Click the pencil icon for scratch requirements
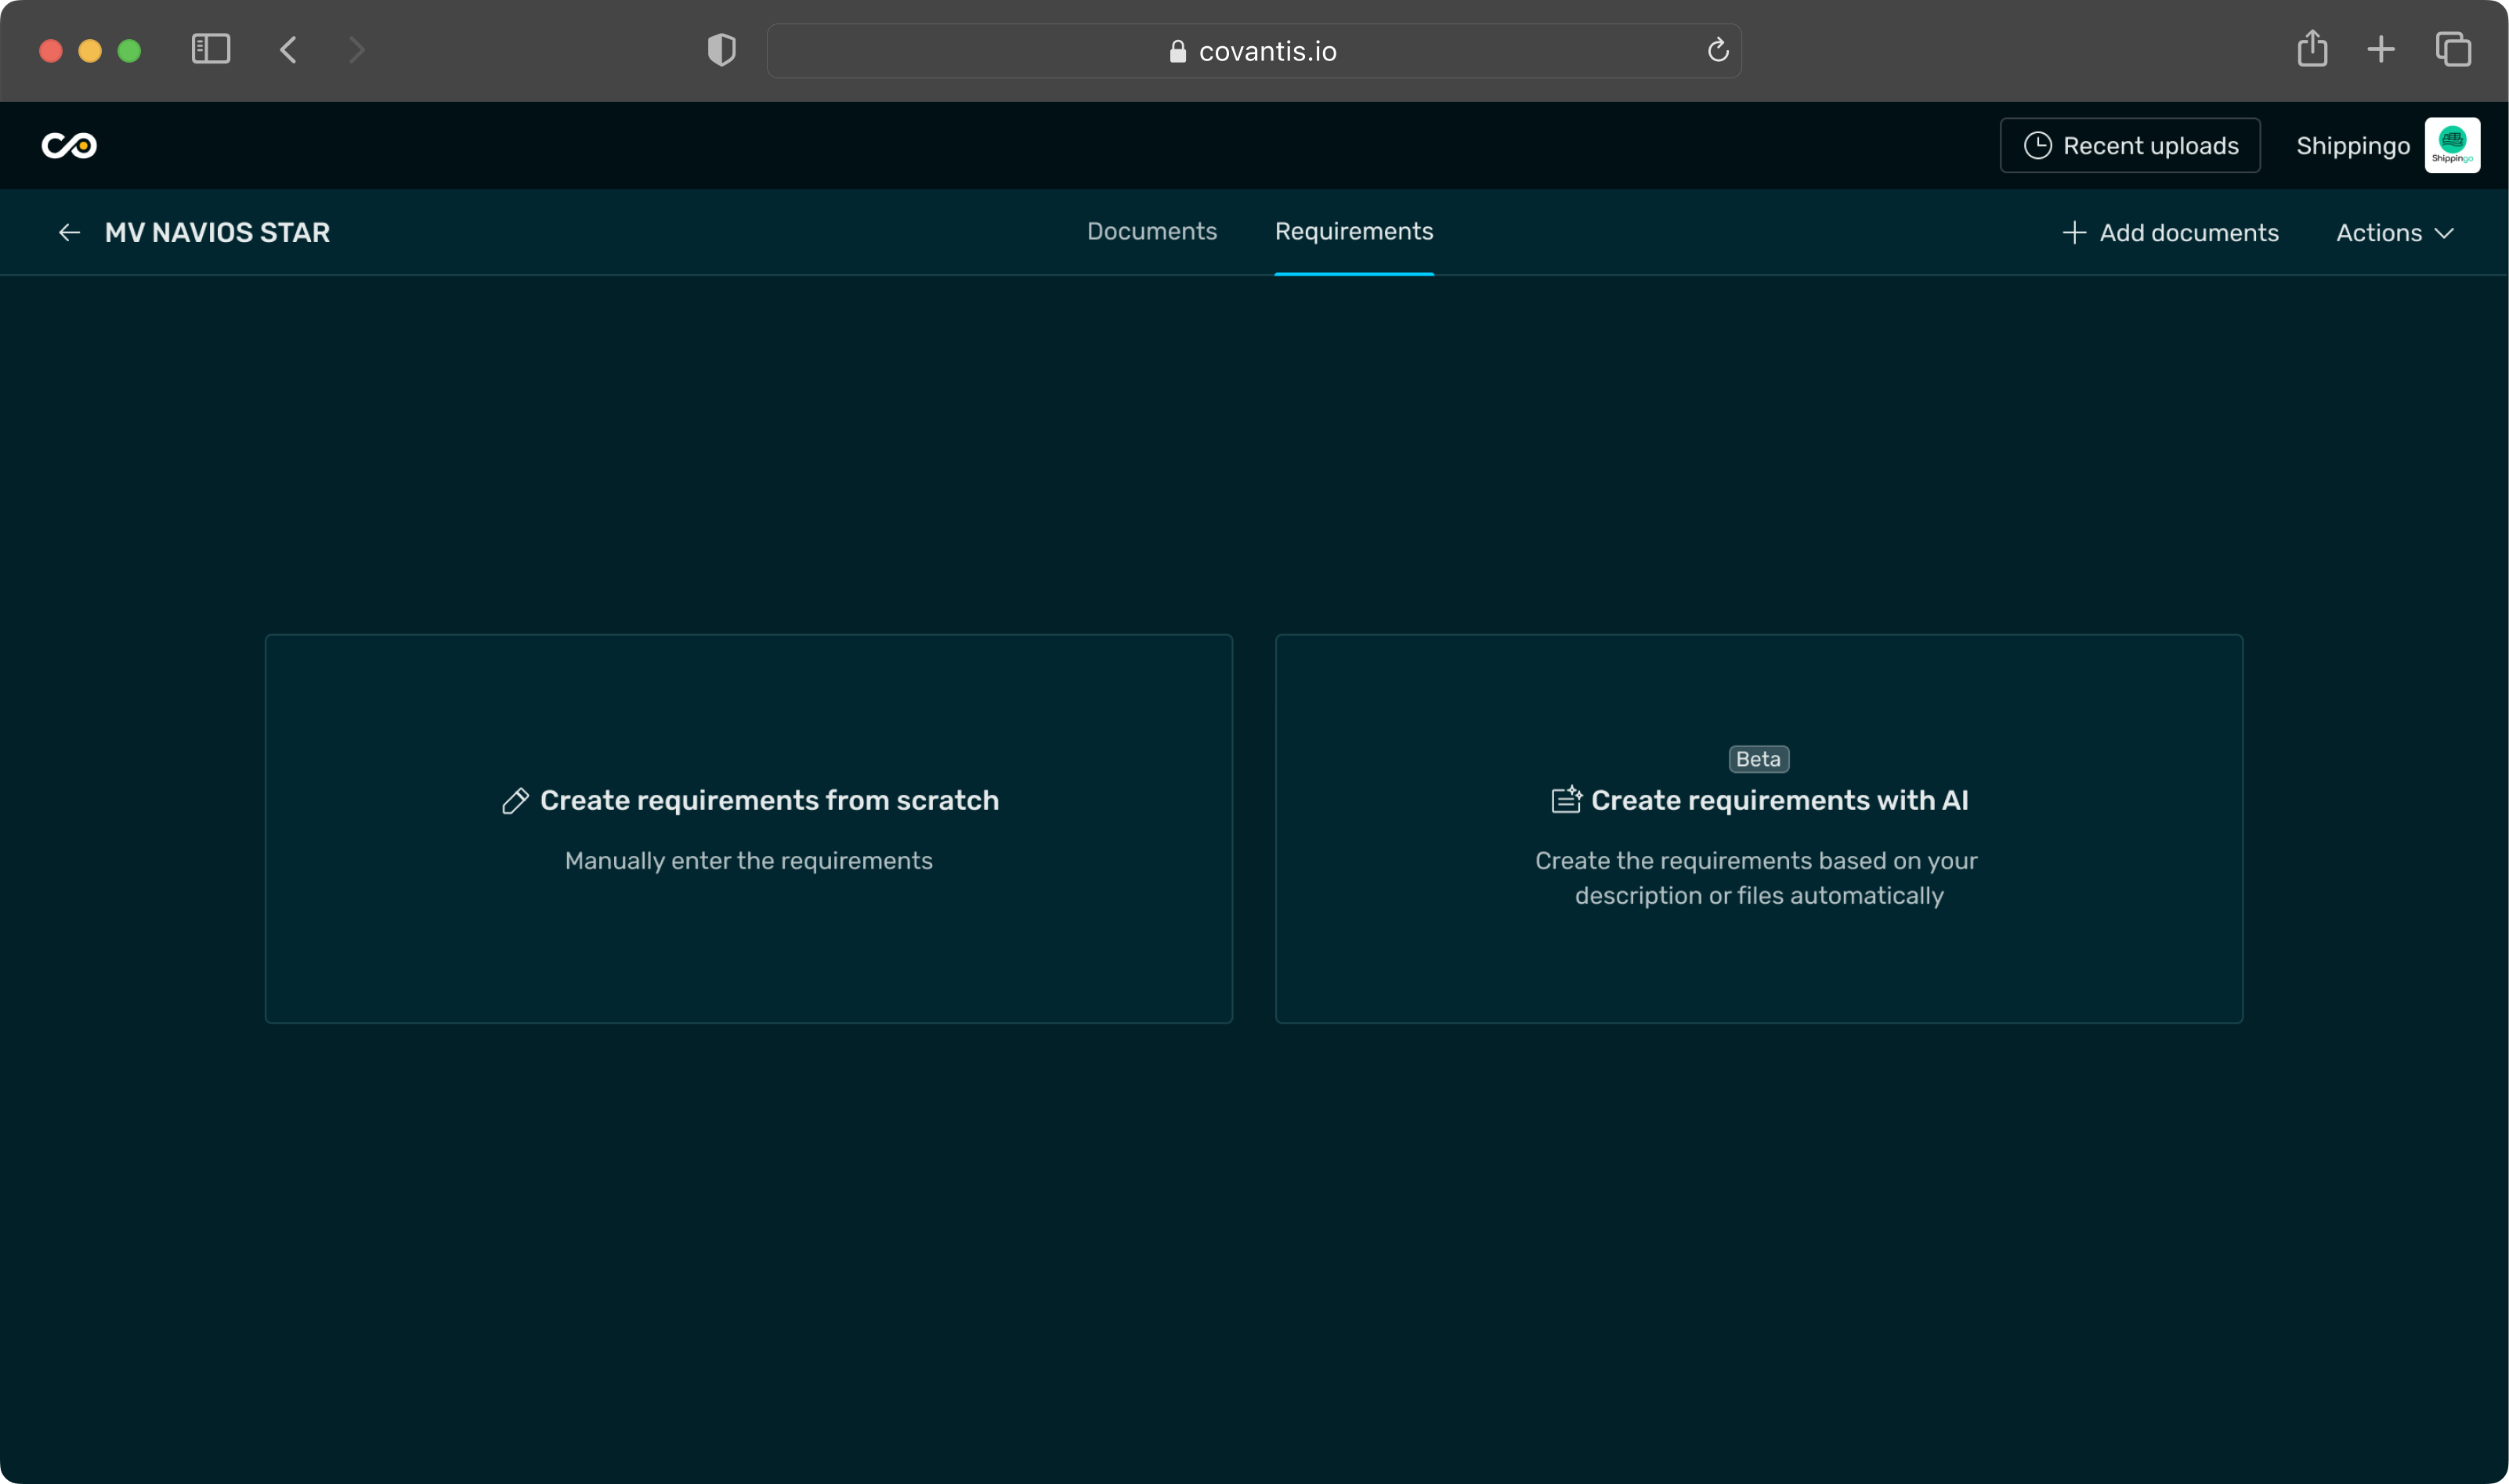2509x1484 pixels. pyautogui.click(x=515, y=801)
